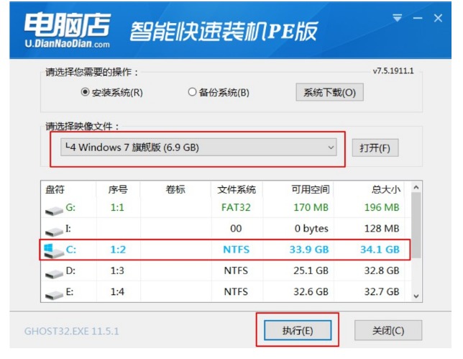The height and width of the screenshot is (359, 463).
Task: Click the D: drive icon
Action: (54, 273)
